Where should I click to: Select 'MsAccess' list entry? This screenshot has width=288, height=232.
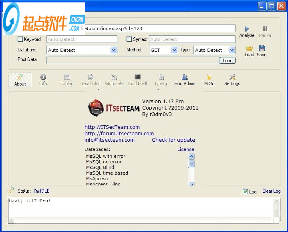point(97,179)
